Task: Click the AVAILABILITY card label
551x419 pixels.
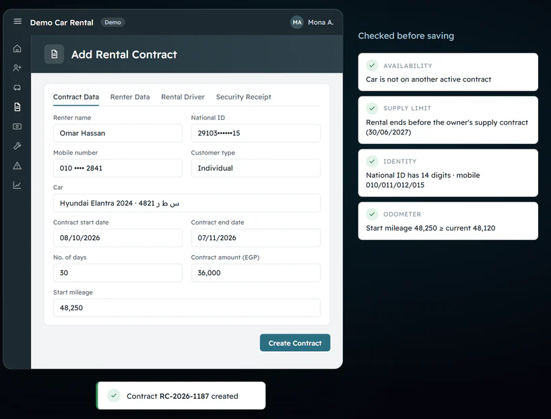Action: tap(408, 66)
